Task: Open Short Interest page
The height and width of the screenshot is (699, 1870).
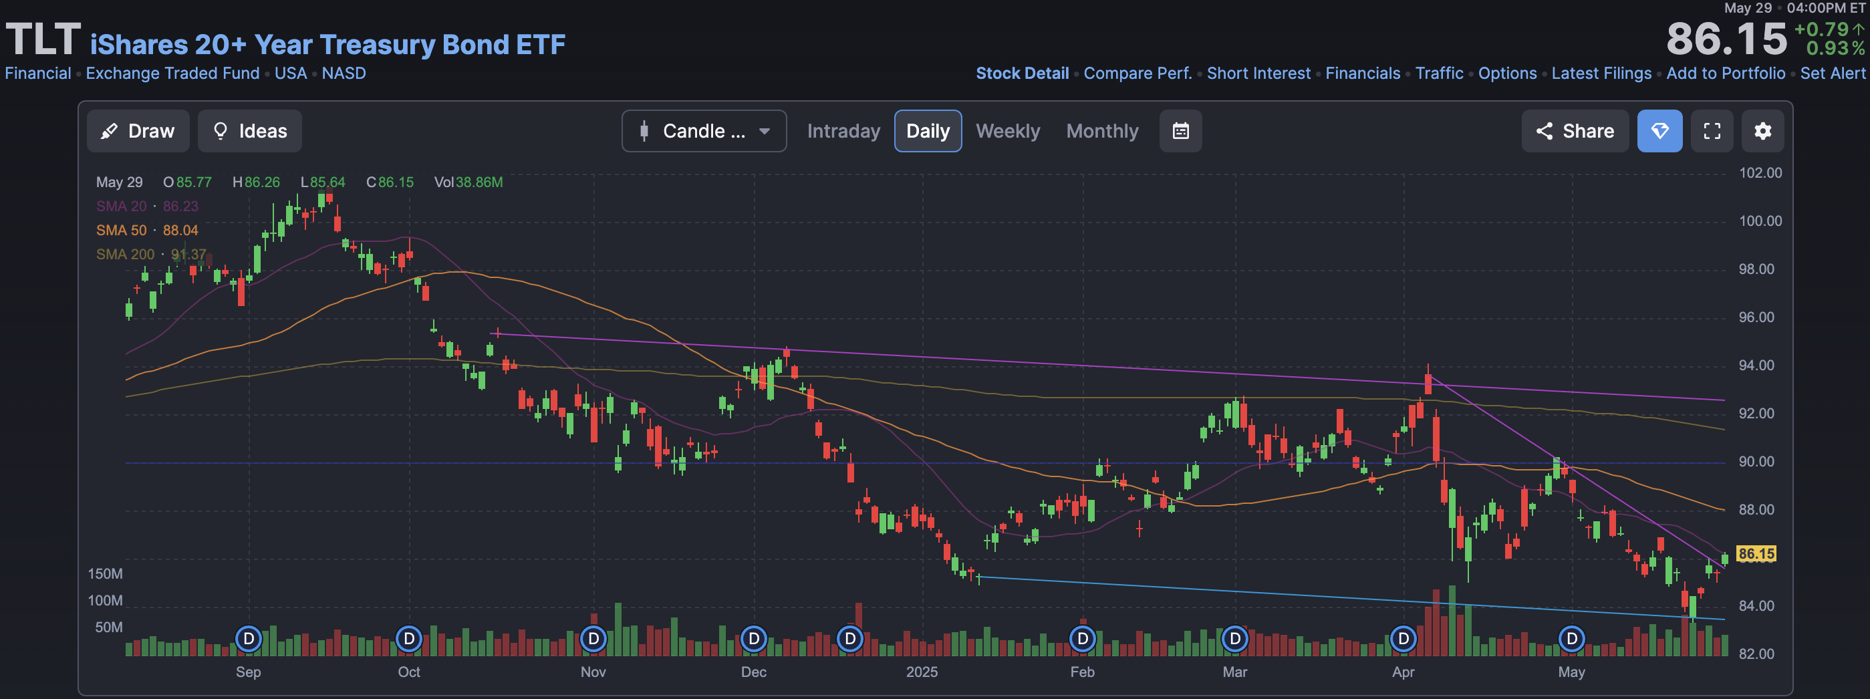Action: (1258, 74)
